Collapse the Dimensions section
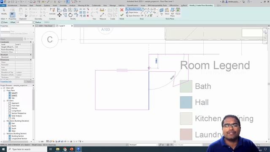Image resolution: width=270 pixels, height=152 pixels. 31,60
